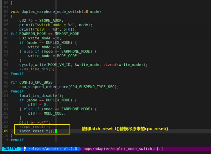This screenshot has height=154, width=211.
Task: Click local_irq_disable(); on line 101
Action: pos(41,96)
